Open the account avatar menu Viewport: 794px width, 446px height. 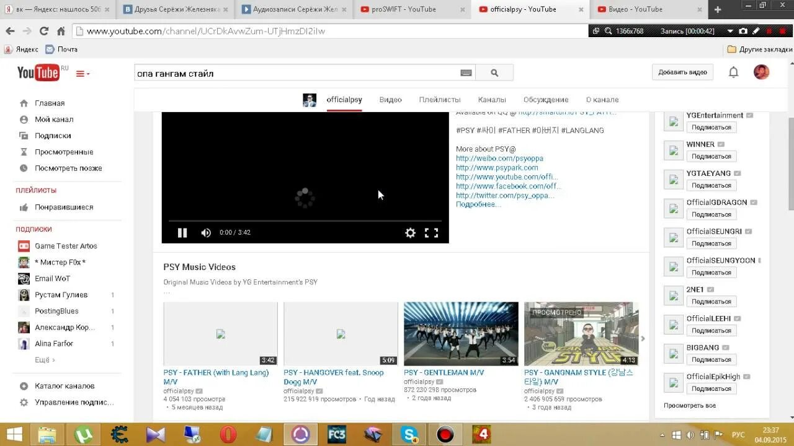click(761, 72)
